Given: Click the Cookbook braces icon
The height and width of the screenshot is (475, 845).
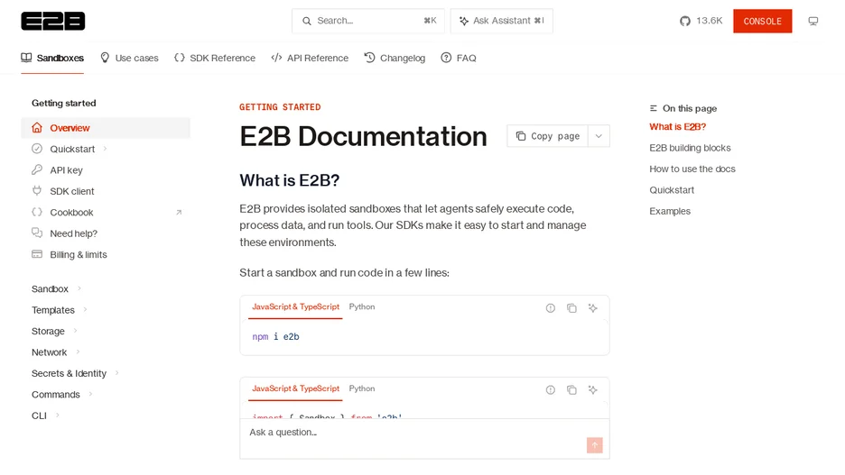Looking at the screenshot, I should pos(37,212).
